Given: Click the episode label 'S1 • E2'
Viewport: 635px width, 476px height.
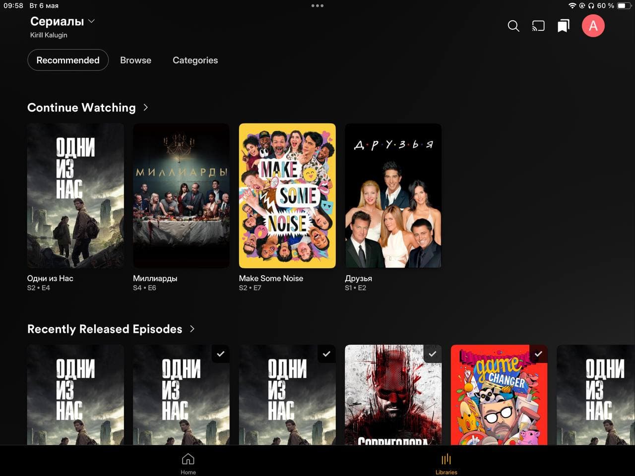Looking at the screenshot, I should click(356, 288).
